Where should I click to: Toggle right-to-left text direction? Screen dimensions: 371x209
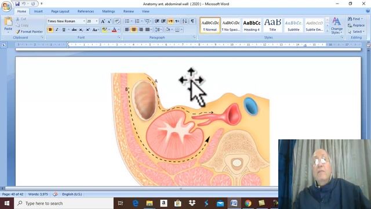(177, 21)
